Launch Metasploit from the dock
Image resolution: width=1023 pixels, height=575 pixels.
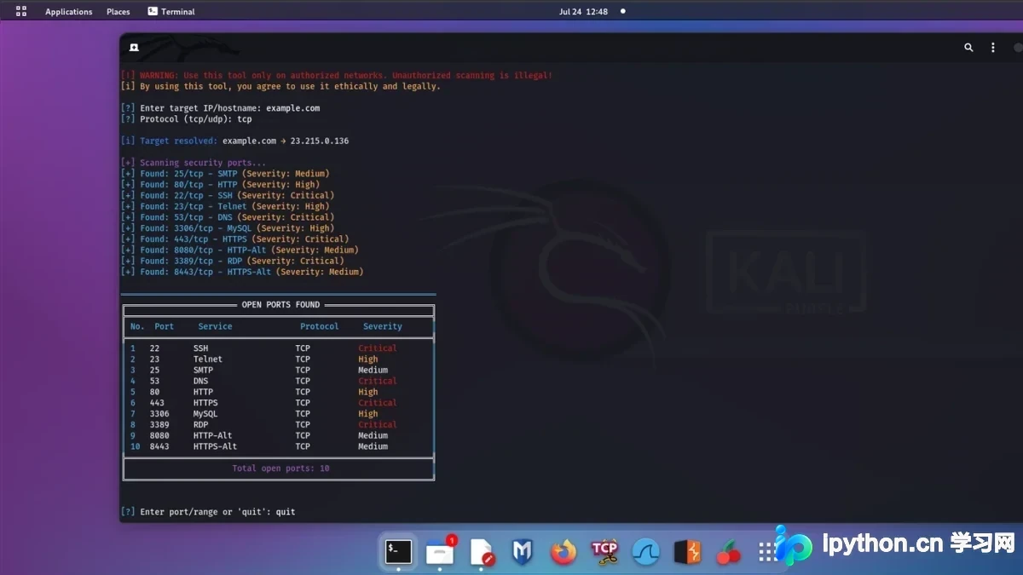click(x=522, y=552)
